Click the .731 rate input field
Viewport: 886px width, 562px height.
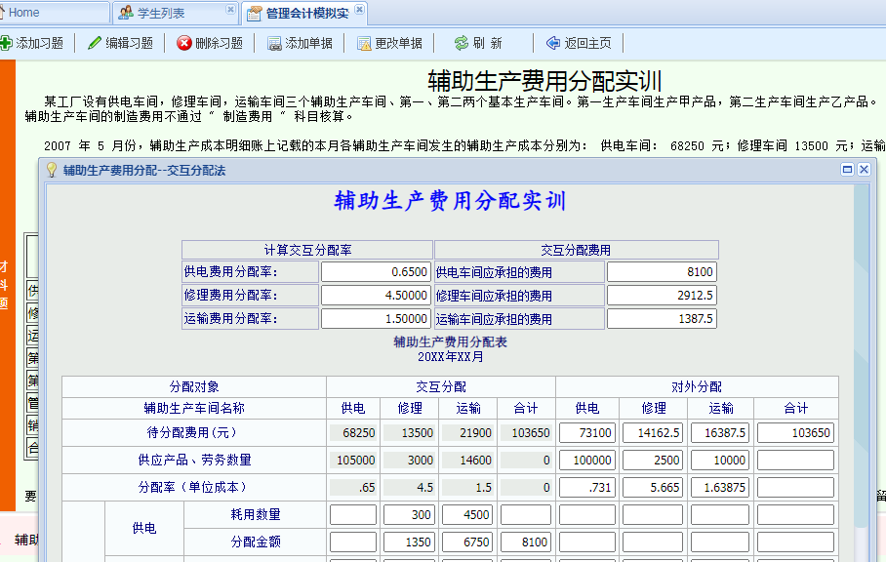tap(587, 487)
